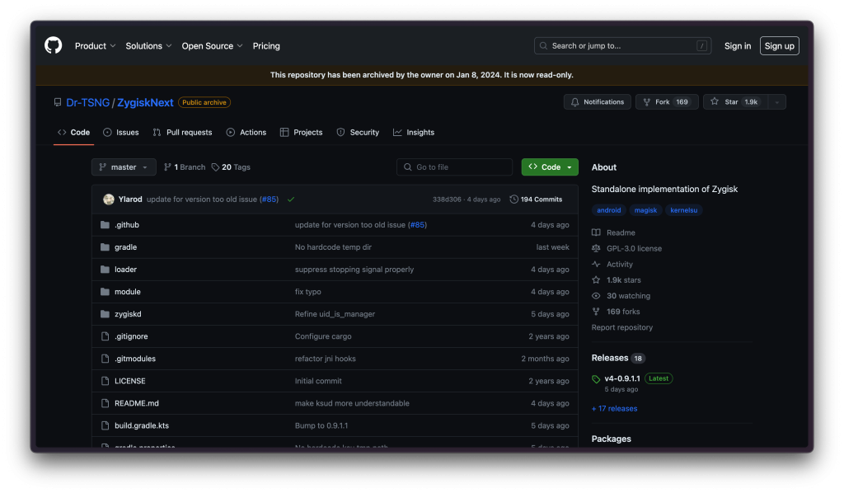Open the .github folder
Viewport: 844px width, 493px height.
126,225
